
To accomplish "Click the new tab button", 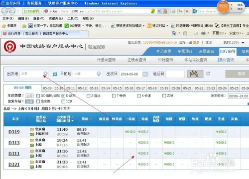I will [85, 34].
